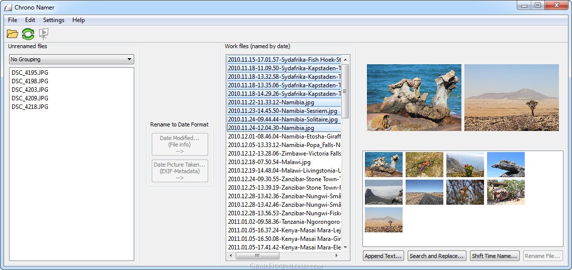Click work files vertical scrollbar thumb
572x270 pixels.
click(x=345, y=91)
